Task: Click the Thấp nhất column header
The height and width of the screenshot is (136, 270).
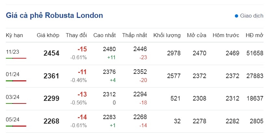Action: tap(134, 35)
